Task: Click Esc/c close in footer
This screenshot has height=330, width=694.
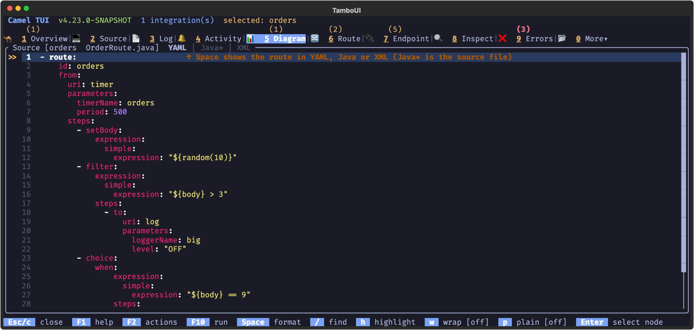Action: click(33, 322)
